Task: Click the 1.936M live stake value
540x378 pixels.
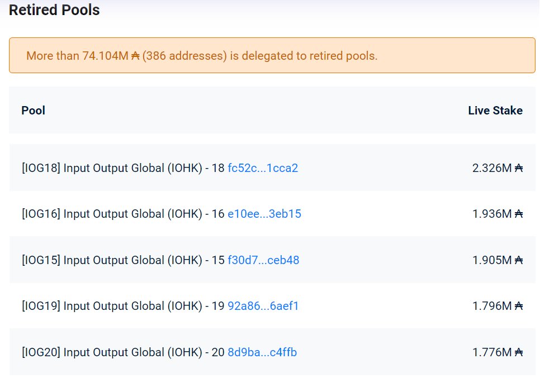Action: (x=498, y=214)
